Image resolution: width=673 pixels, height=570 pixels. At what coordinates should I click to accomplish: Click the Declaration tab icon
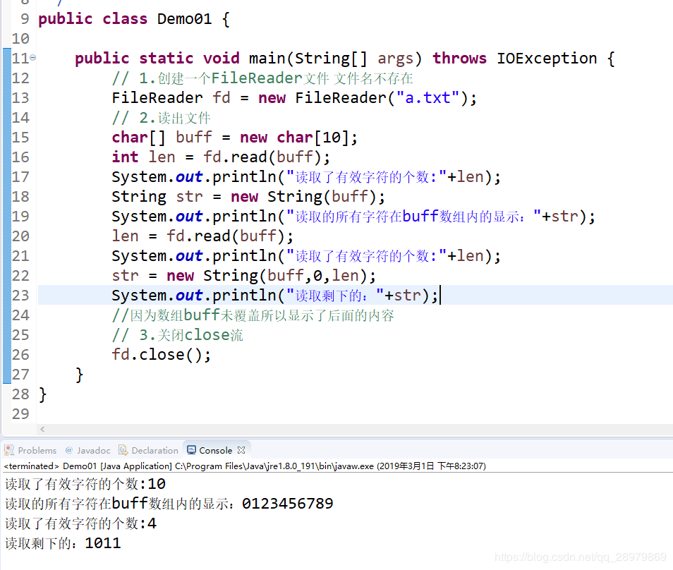(x=123, y=450)
